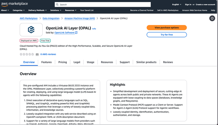Viewport: 218px width, 125px height.
Task: Switch to the Legal tab
Action: click(x=77, y=62)
